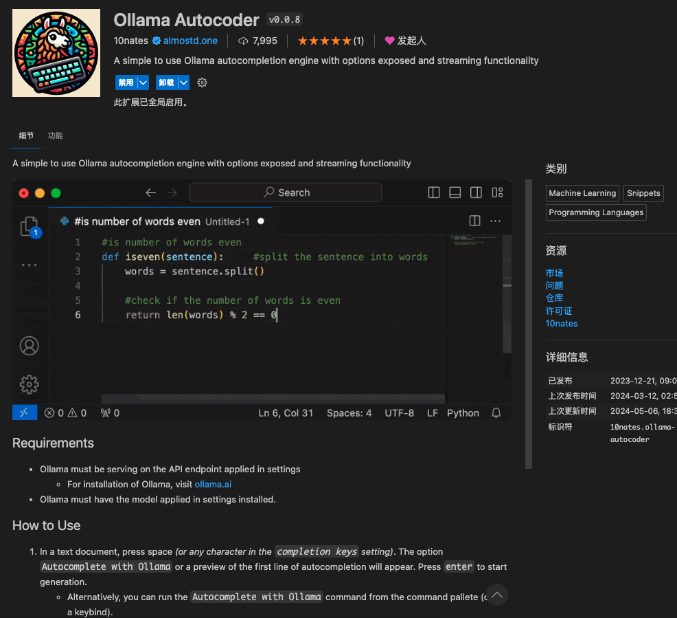Toggle the bottom panel layout icon in preview
The width and height of the screenshot is (677, 618).
pos(455,192)
